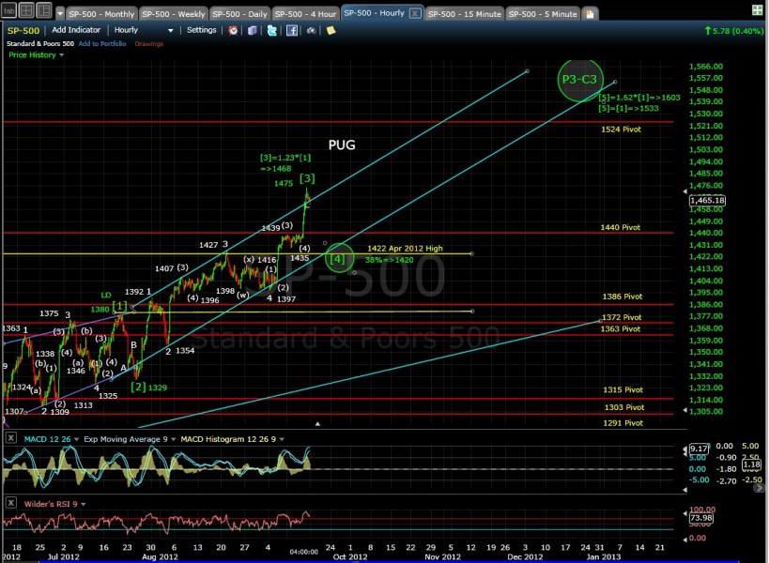The width and height of the screenshot is (769, 563).
Task: Close the MACD indicator panel
Action: coord(10,438)
